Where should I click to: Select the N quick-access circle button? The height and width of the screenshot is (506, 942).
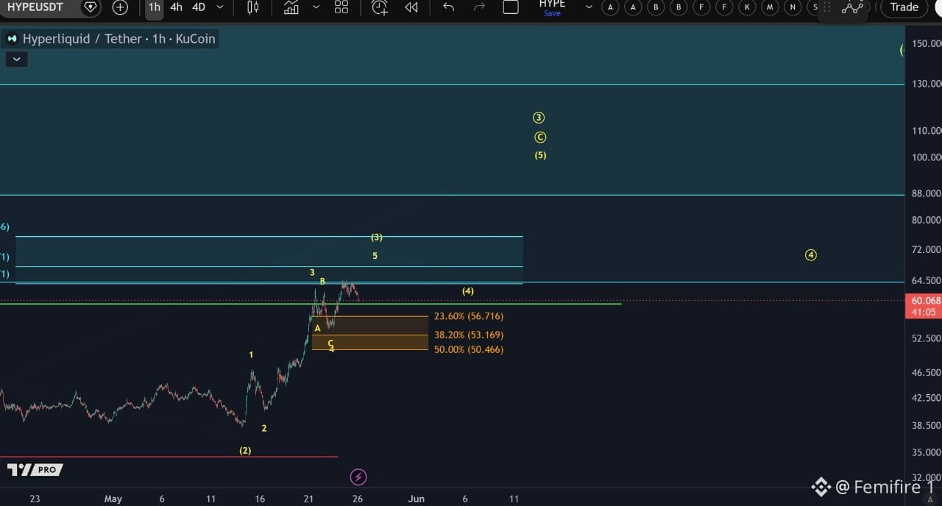click(793, 7)
